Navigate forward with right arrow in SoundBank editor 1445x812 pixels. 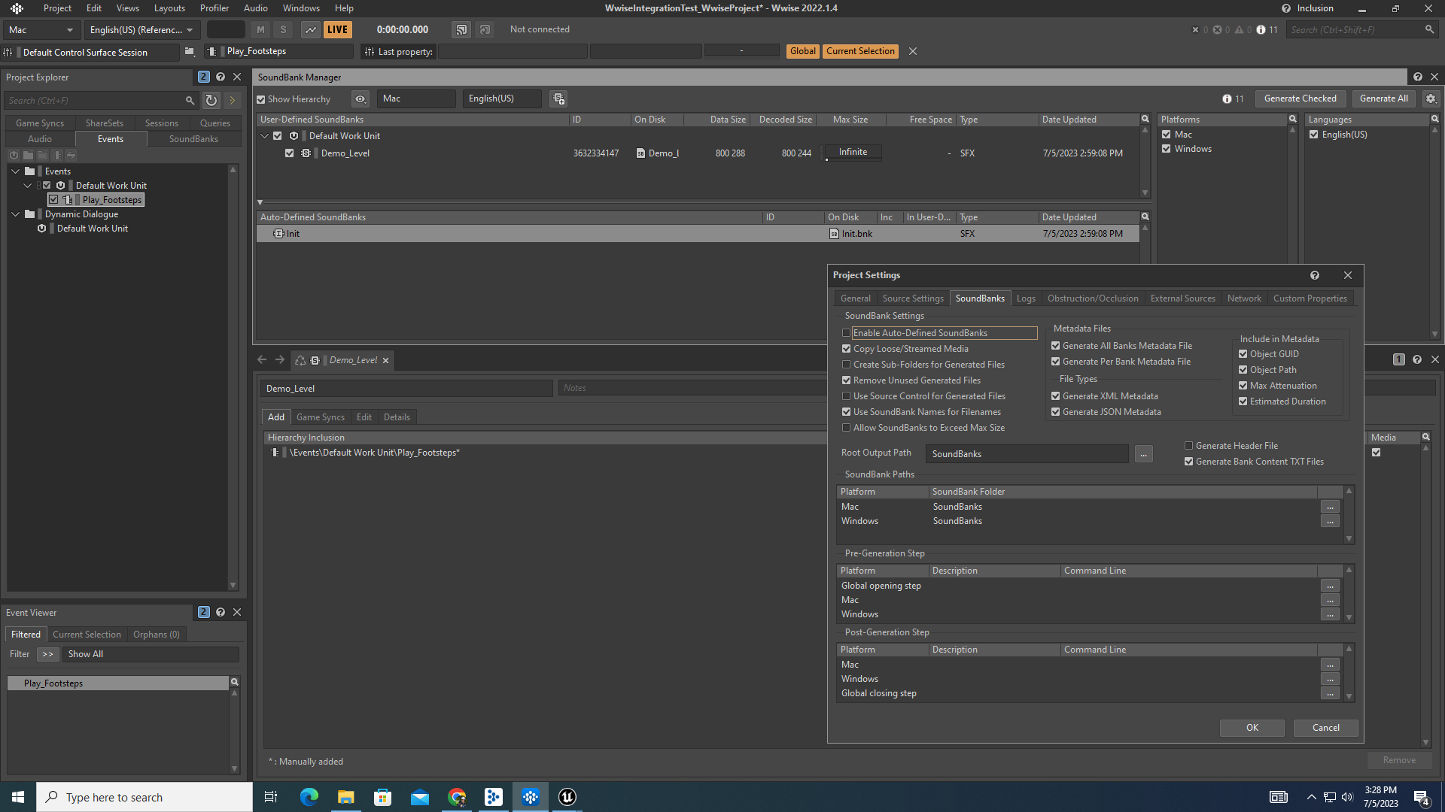tap(280, 360)
